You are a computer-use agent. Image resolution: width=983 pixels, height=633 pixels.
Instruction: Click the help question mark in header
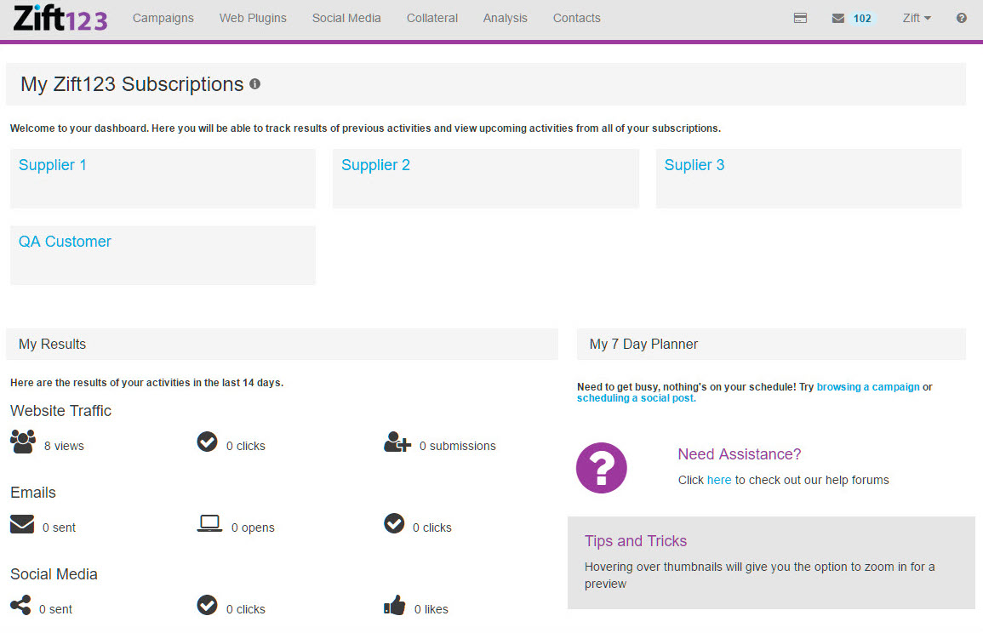(x=961, y=18)
